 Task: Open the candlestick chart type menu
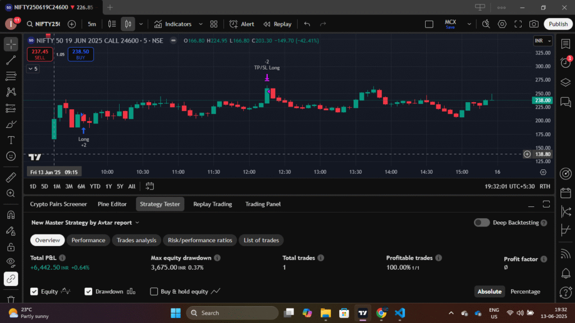(128, 24)
